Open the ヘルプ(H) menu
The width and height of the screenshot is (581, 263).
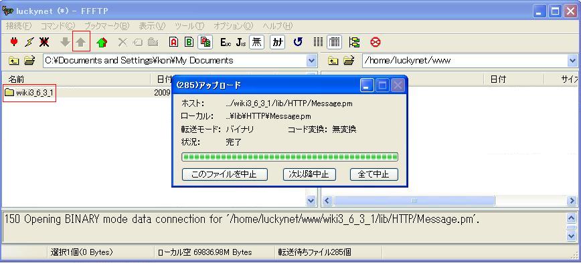click(x=278, y=26)
